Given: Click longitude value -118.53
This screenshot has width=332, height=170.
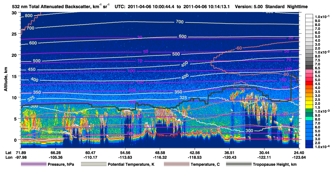Looking at the screenshot, I should (195, 157).
